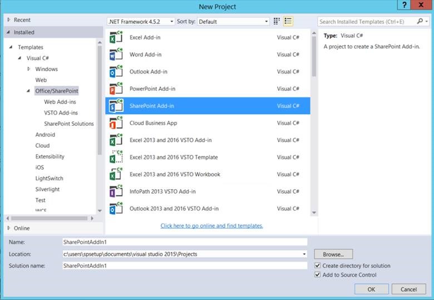Close the New Project dialog
Screen dimensions: 434x300
[x=421, y=5]
